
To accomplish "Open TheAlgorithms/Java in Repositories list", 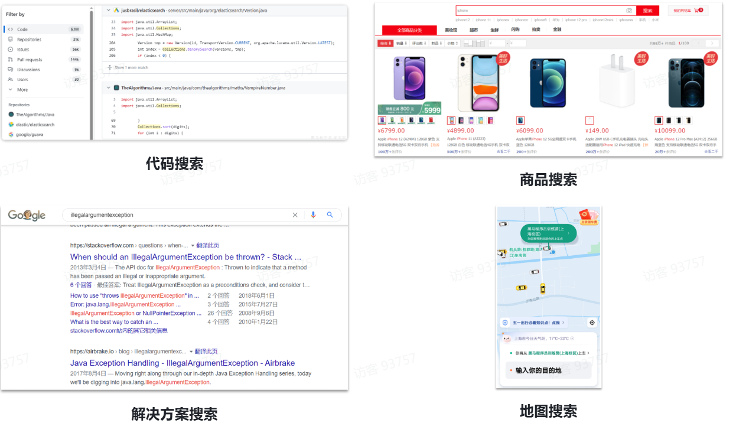I will pos(31,115).
